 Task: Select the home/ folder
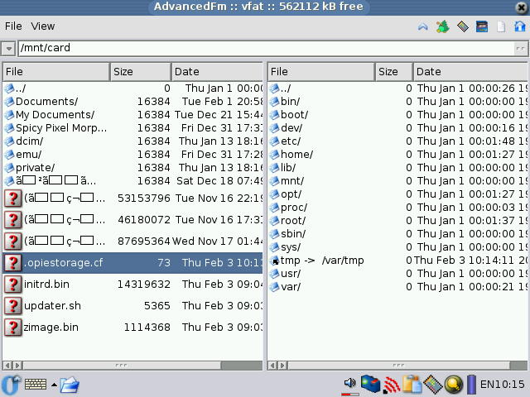397,155
